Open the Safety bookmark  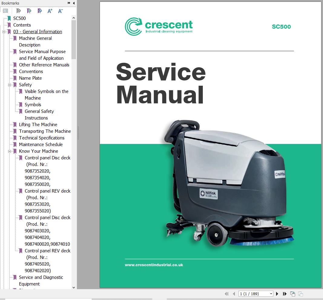[x=25, y=85]
